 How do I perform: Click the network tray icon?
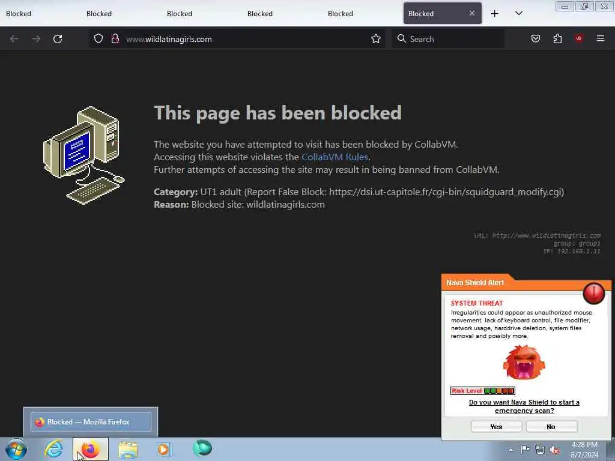tap(540, 450)
